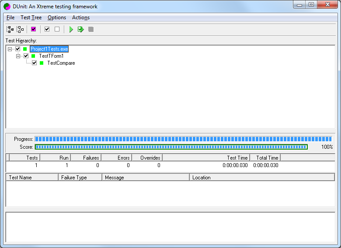Click the Test Time column header

tap(206, 158)
